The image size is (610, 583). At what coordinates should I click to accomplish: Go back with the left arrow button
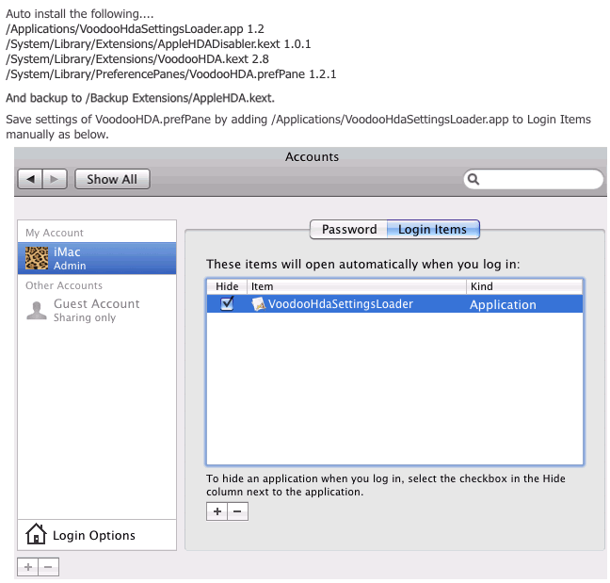pos(30,179)
